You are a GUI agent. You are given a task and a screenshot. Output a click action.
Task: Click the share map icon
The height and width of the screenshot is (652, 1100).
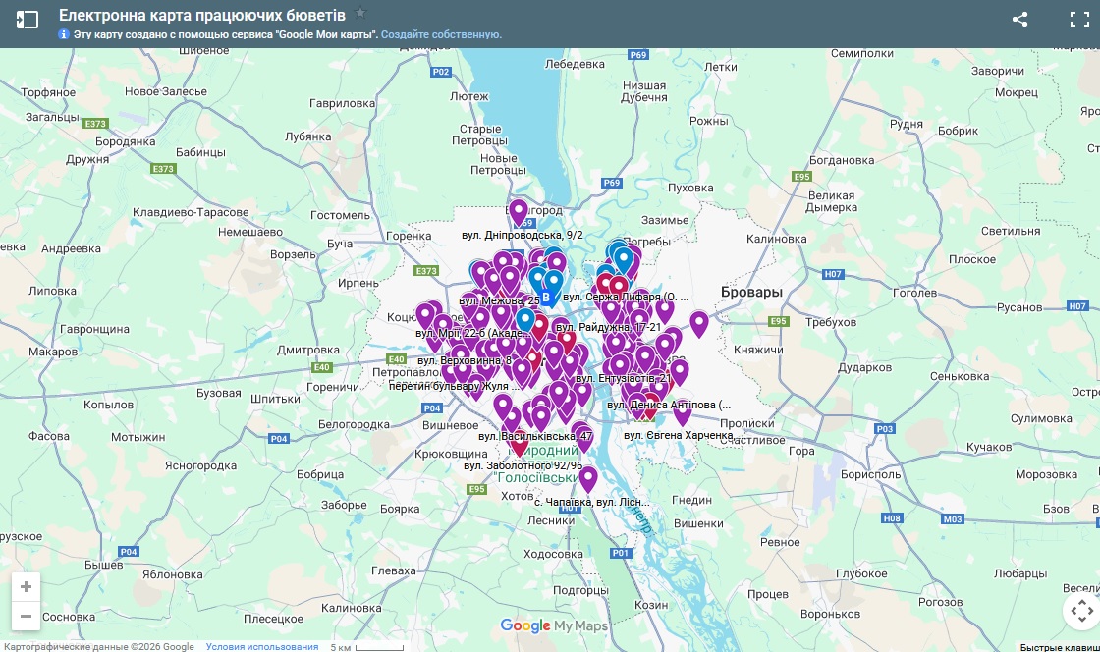click(x=1019, y=19)
